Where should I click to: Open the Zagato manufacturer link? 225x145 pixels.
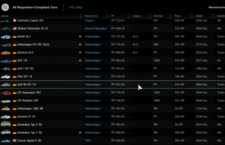coord(89,20)
